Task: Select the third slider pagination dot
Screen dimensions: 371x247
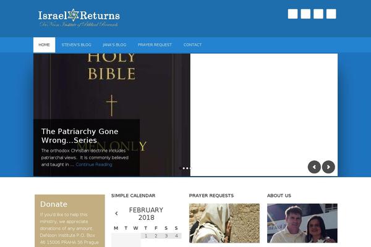Action: 187,168
